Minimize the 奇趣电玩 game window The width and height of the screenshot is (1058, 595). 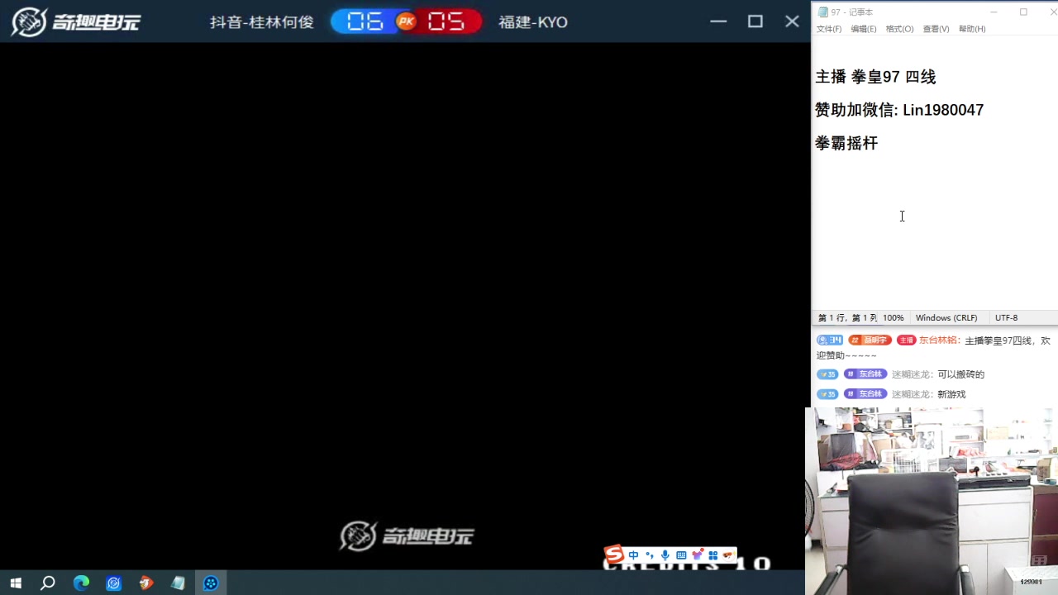point(718,21)
